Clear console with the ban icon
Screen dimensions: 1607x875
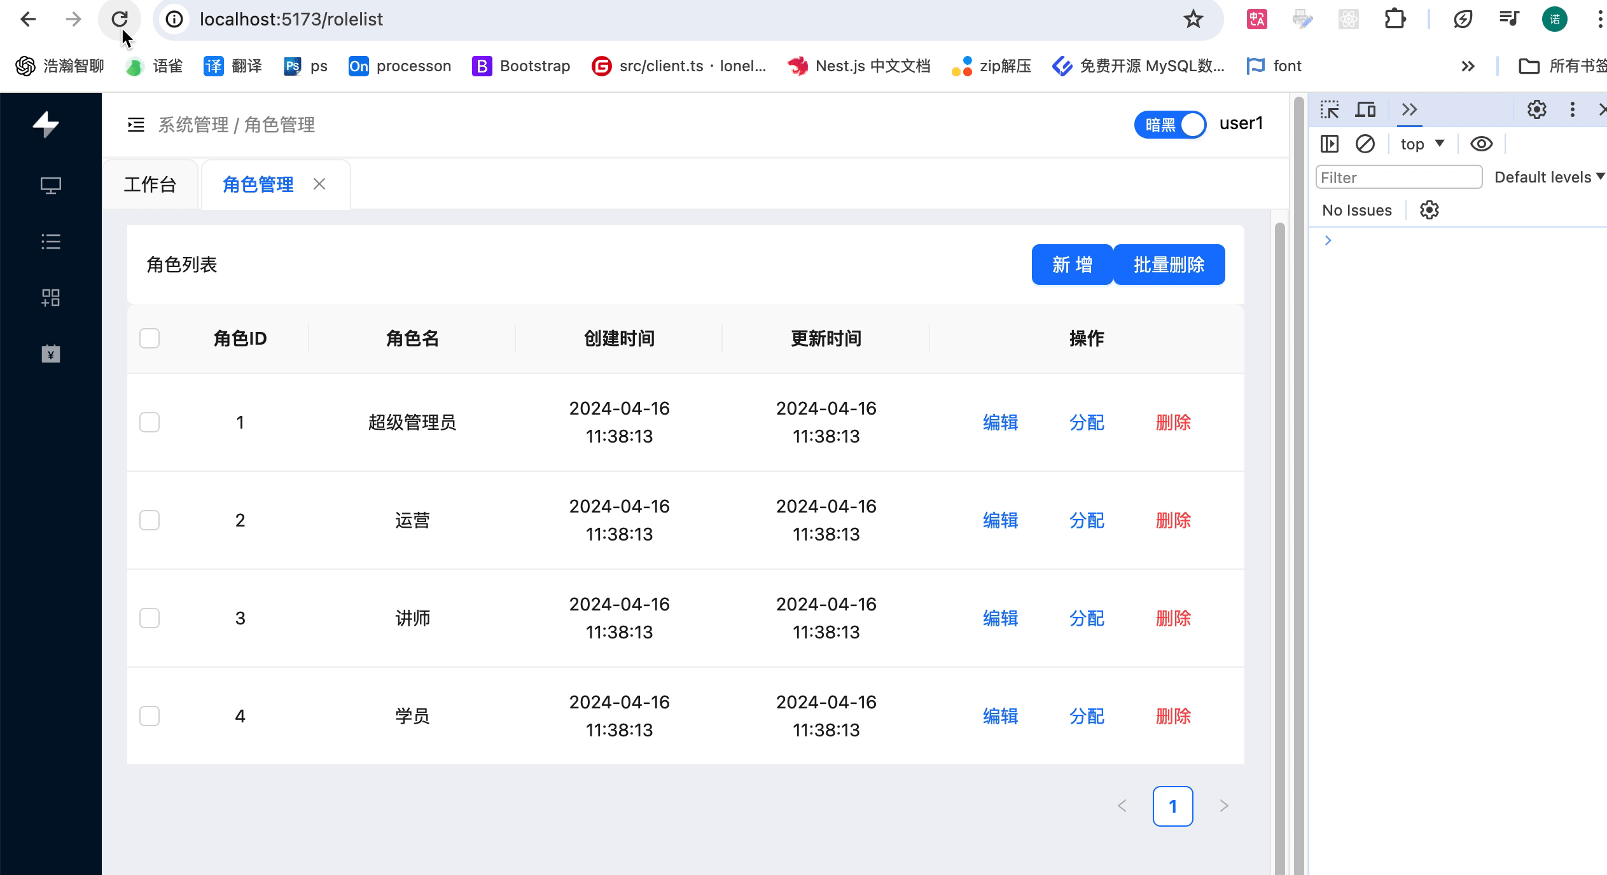click(x=1365, y=144)
